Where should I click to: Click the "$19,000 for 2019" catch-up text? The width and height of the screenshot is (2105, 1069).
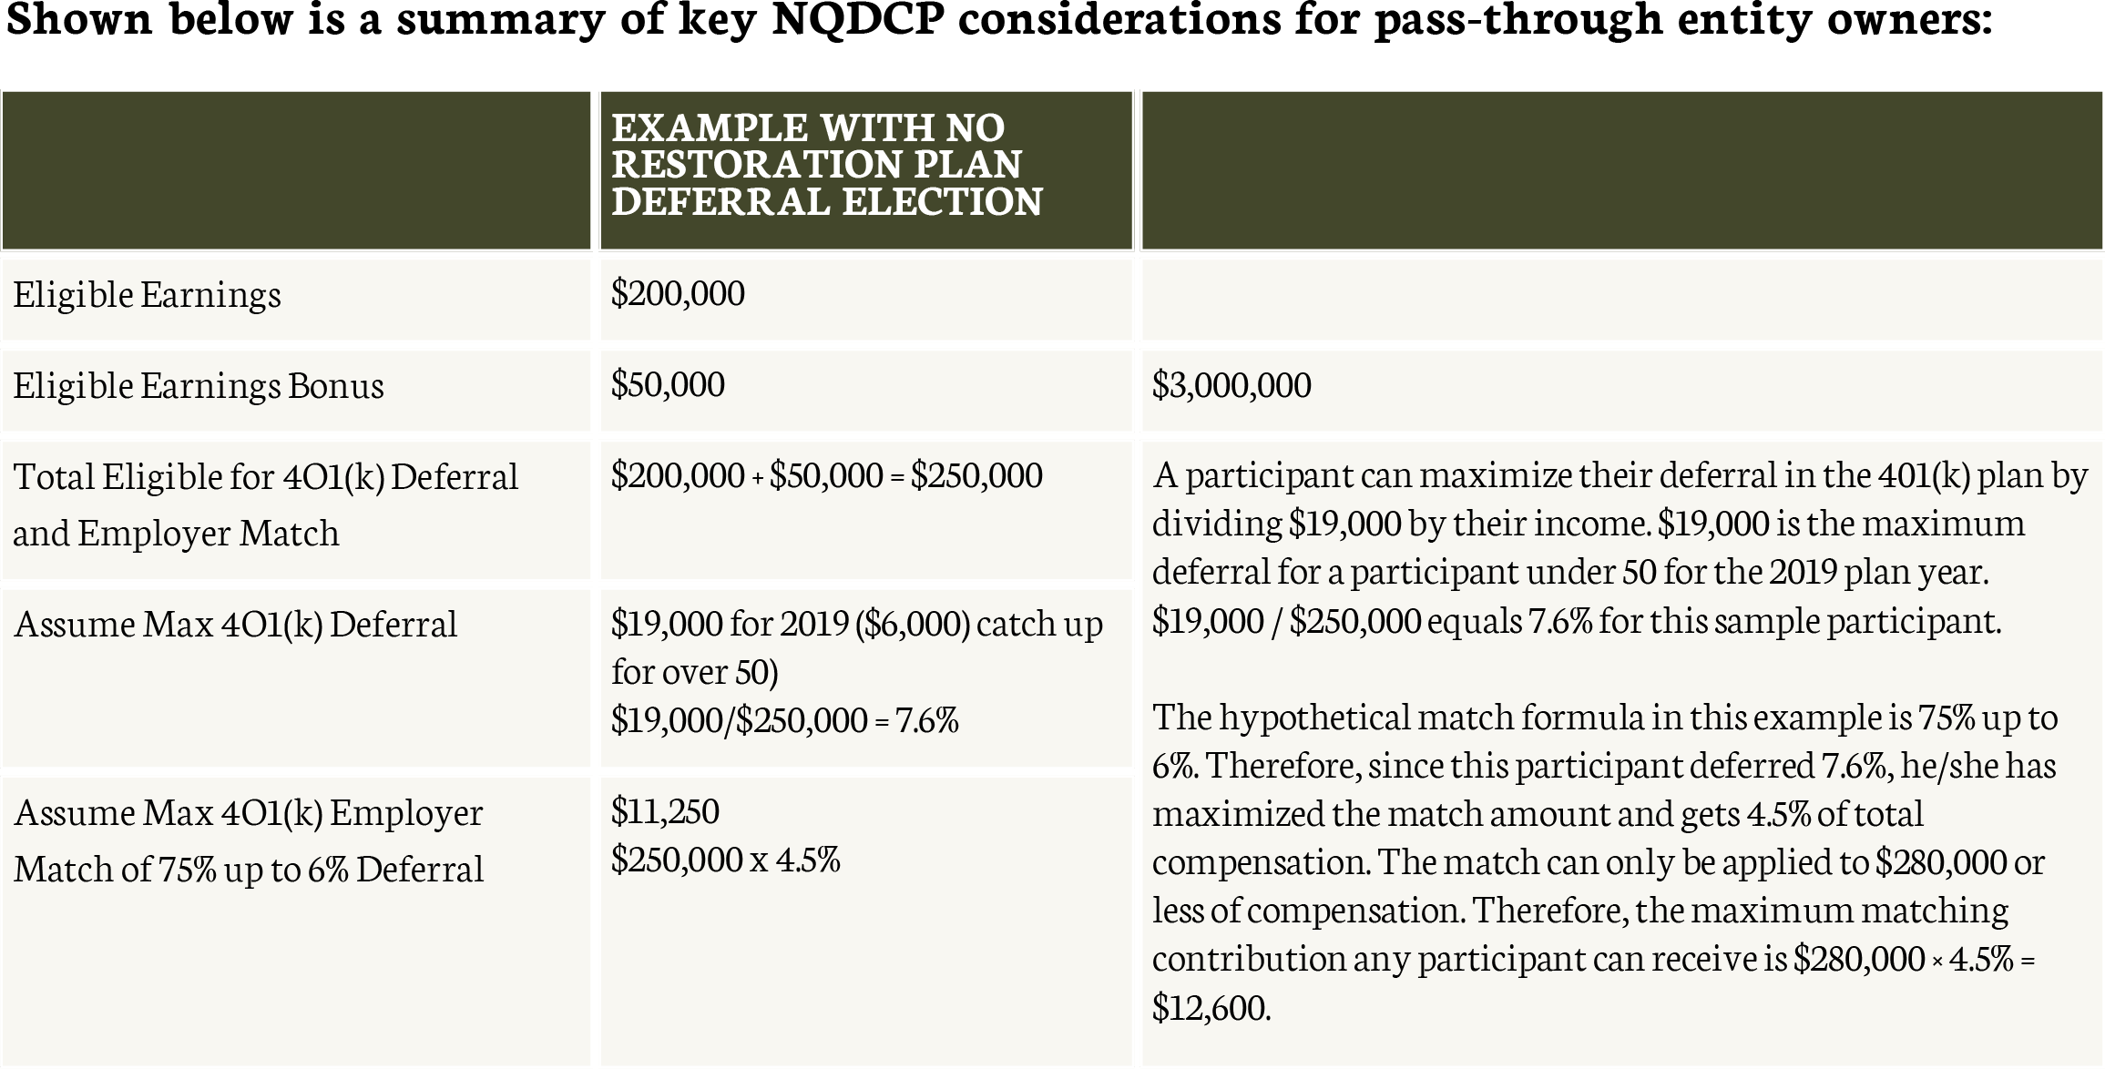click(x=856, y=646)
